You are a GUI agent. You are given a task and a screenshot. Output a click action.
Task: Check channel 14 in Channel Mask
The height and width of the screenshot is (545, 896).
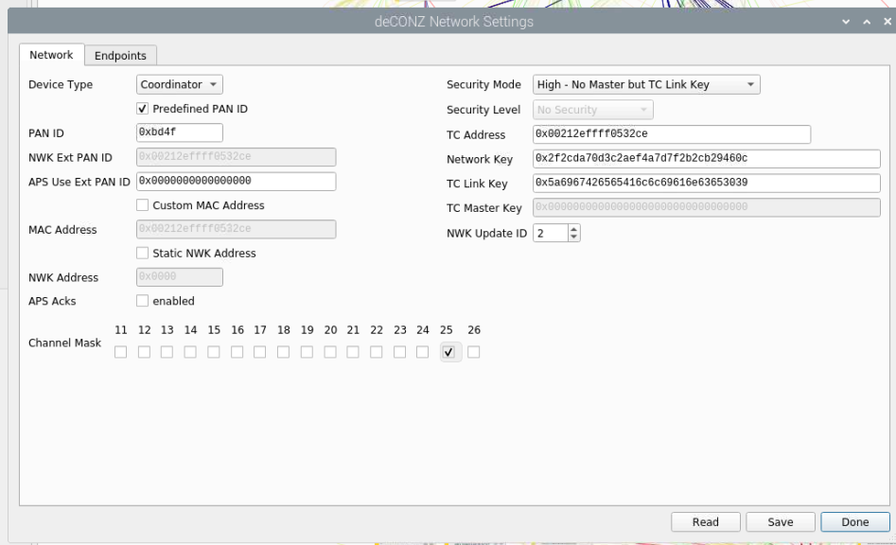tap(190, 353)
